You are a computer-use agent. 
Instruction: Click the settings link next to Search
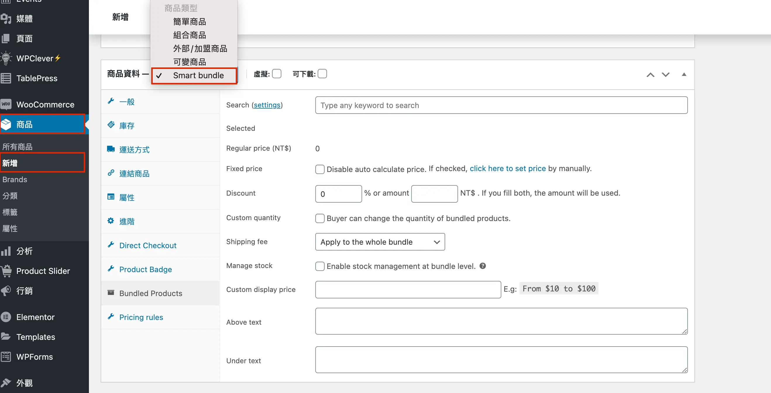(x=267, y=105)
